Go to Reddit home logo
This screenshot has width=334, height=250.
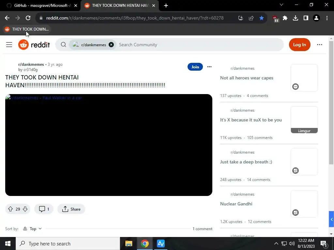click(34, 45)
